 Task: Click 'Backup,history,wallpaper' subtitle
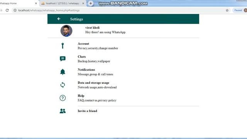tap(94, 61)
